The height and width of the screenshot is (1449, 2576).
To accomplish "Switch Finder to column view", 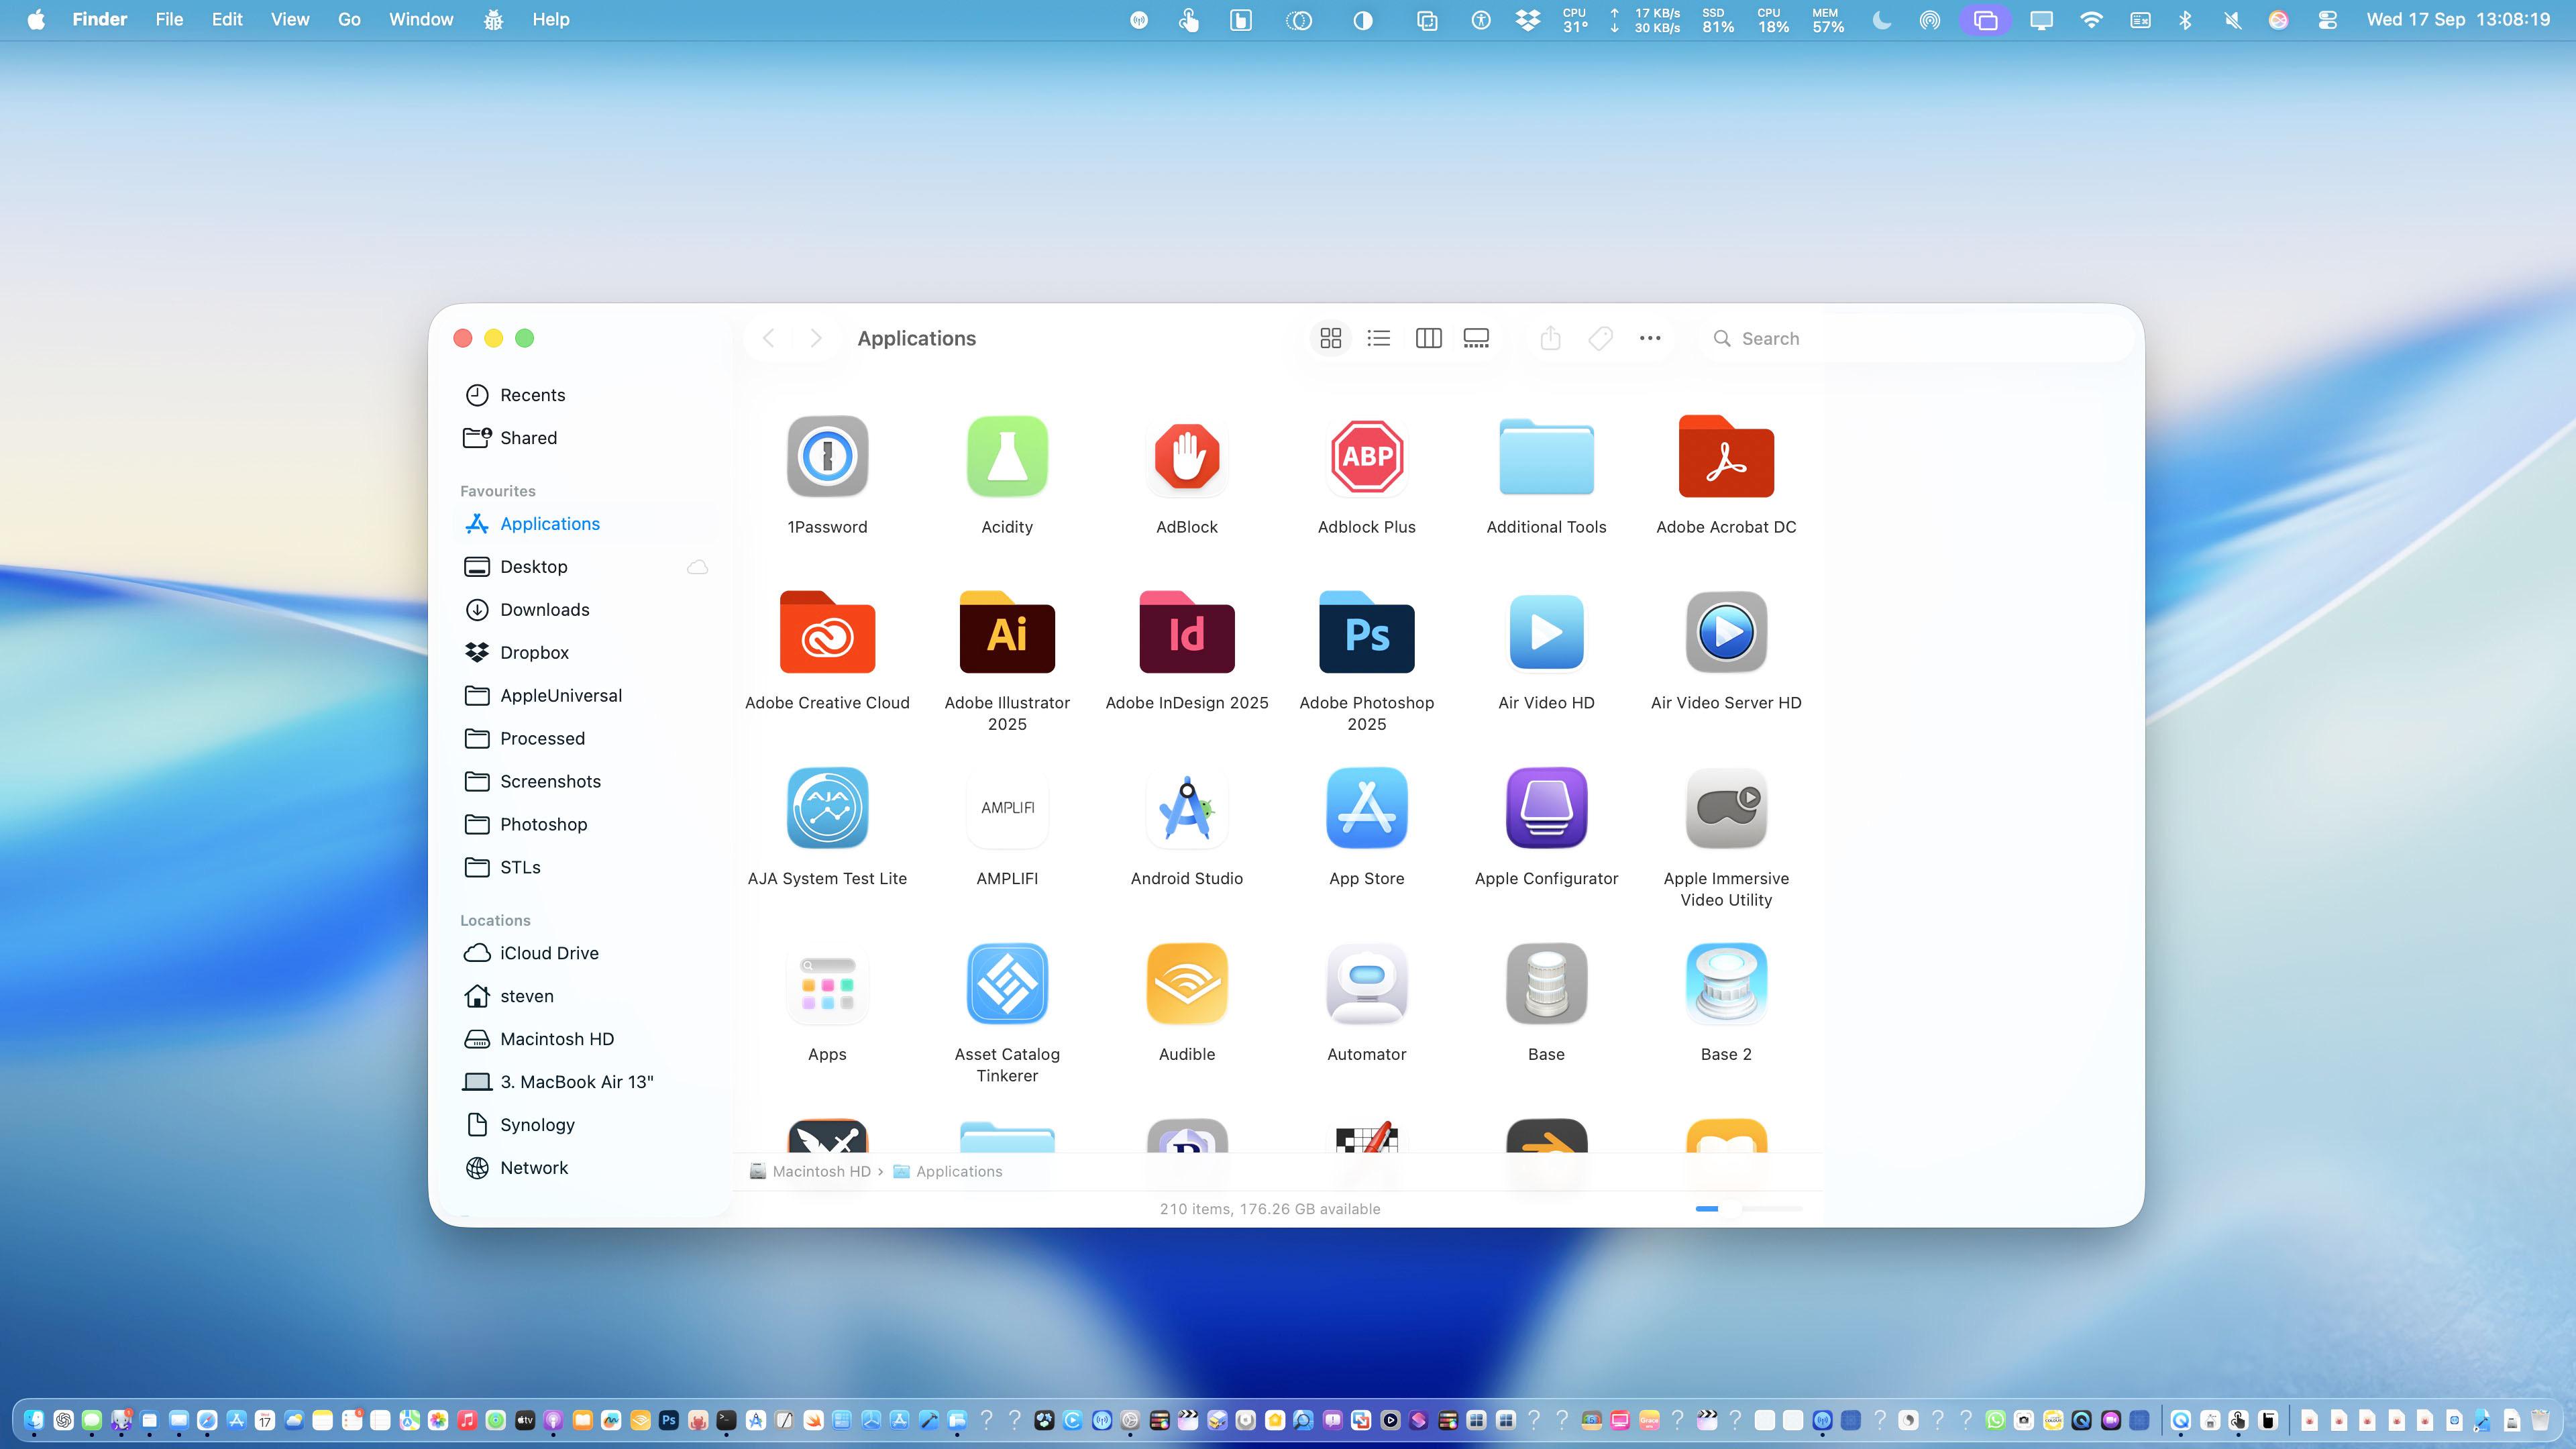I will 1428,339.
